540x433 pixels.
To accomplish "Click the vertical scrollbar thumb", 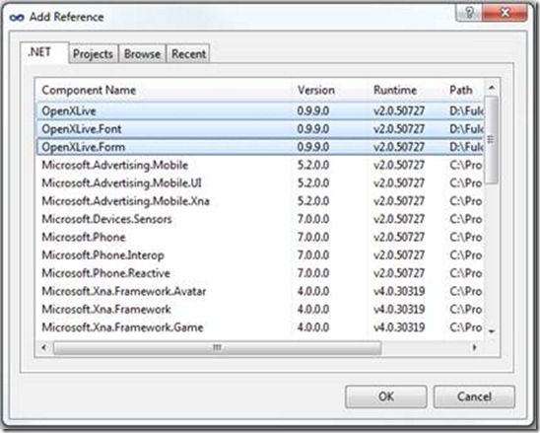I will click(492, 140).
